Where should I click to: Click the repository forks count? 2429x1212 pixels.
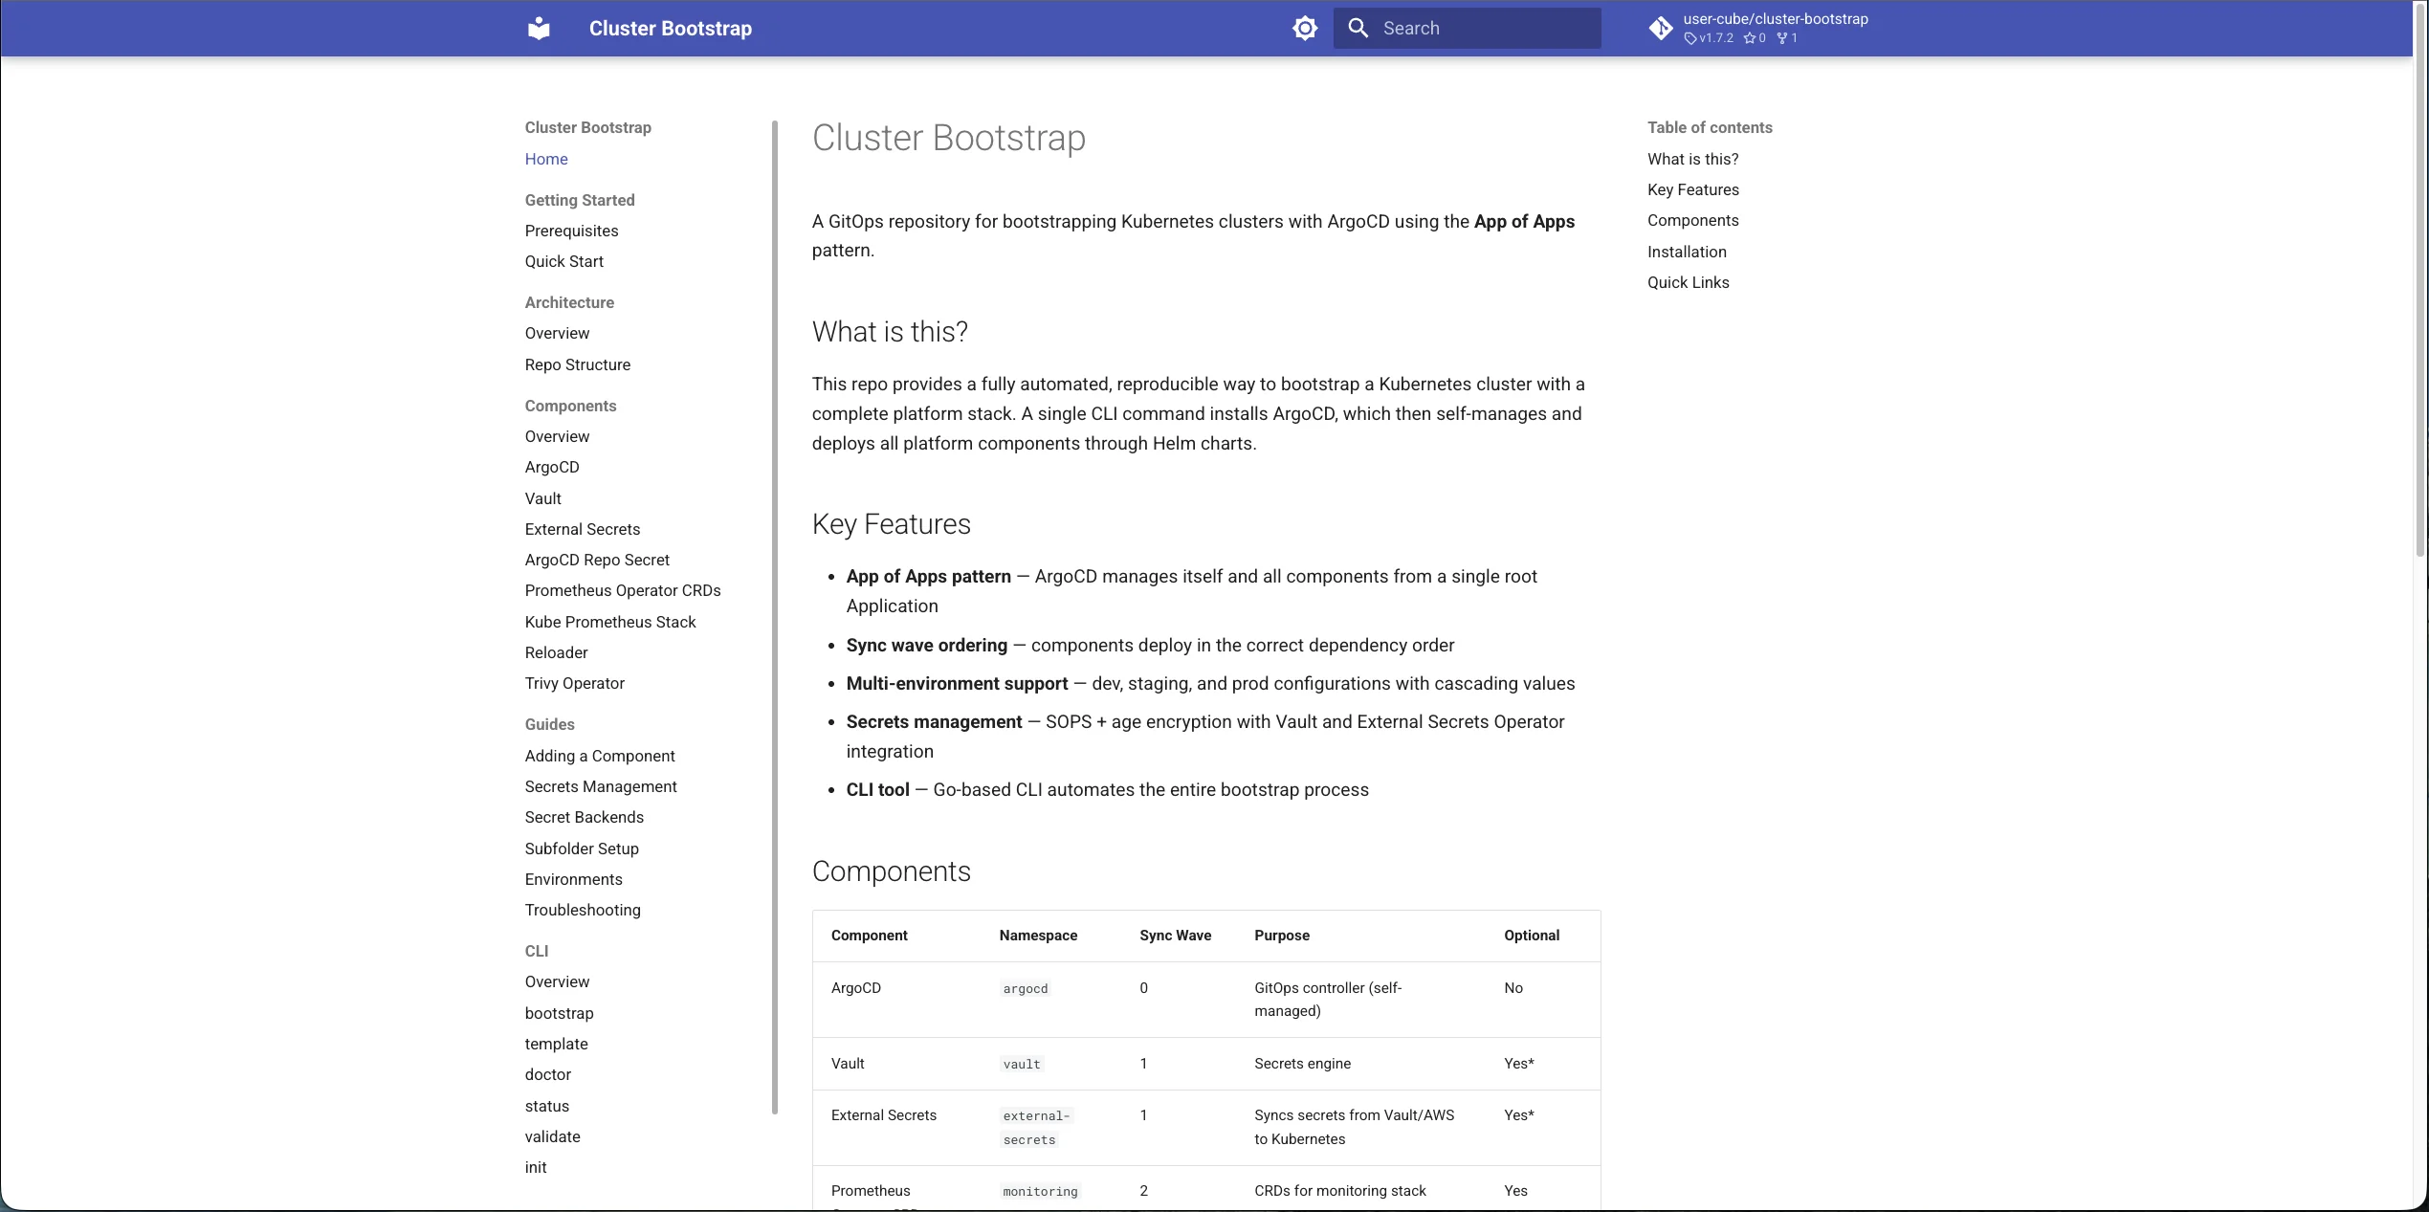pyautogui.click(x=1787, y=38)
